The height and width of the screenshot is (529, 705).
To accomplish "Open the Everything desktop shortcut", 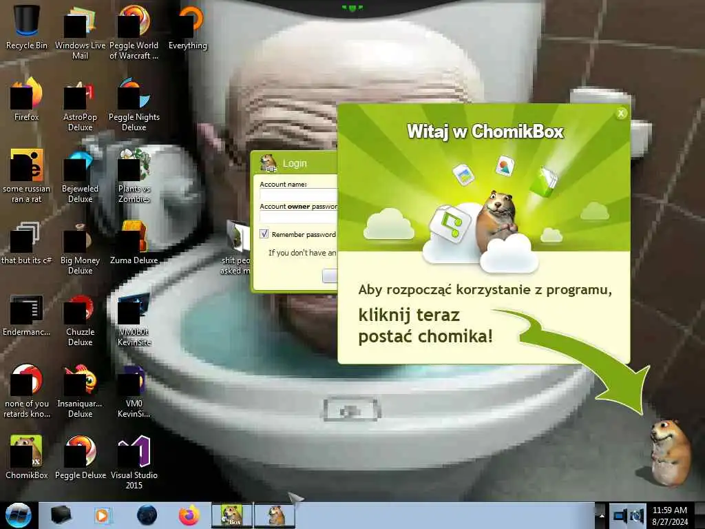I will (188, 27).
